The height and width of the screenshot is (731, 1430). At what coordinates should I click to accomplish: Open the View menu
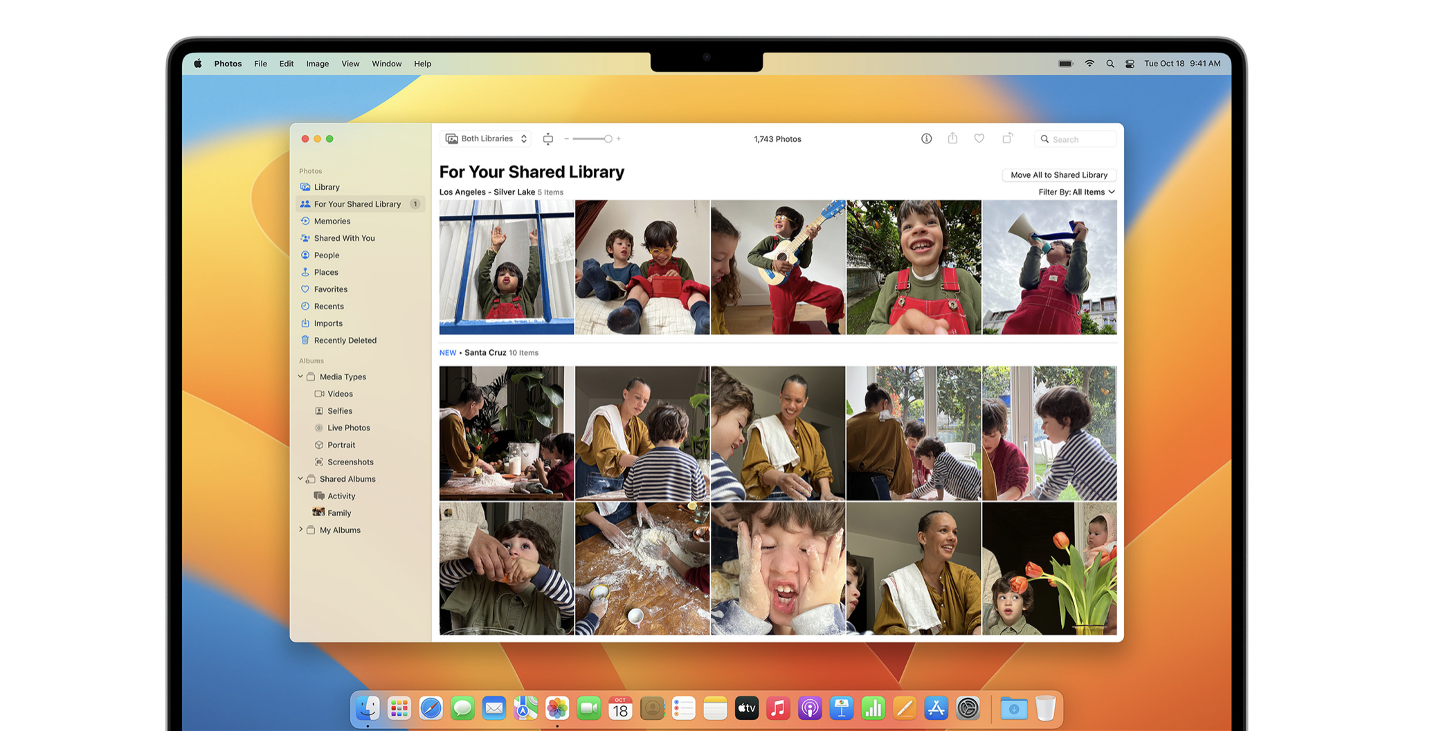pos(350,64)
